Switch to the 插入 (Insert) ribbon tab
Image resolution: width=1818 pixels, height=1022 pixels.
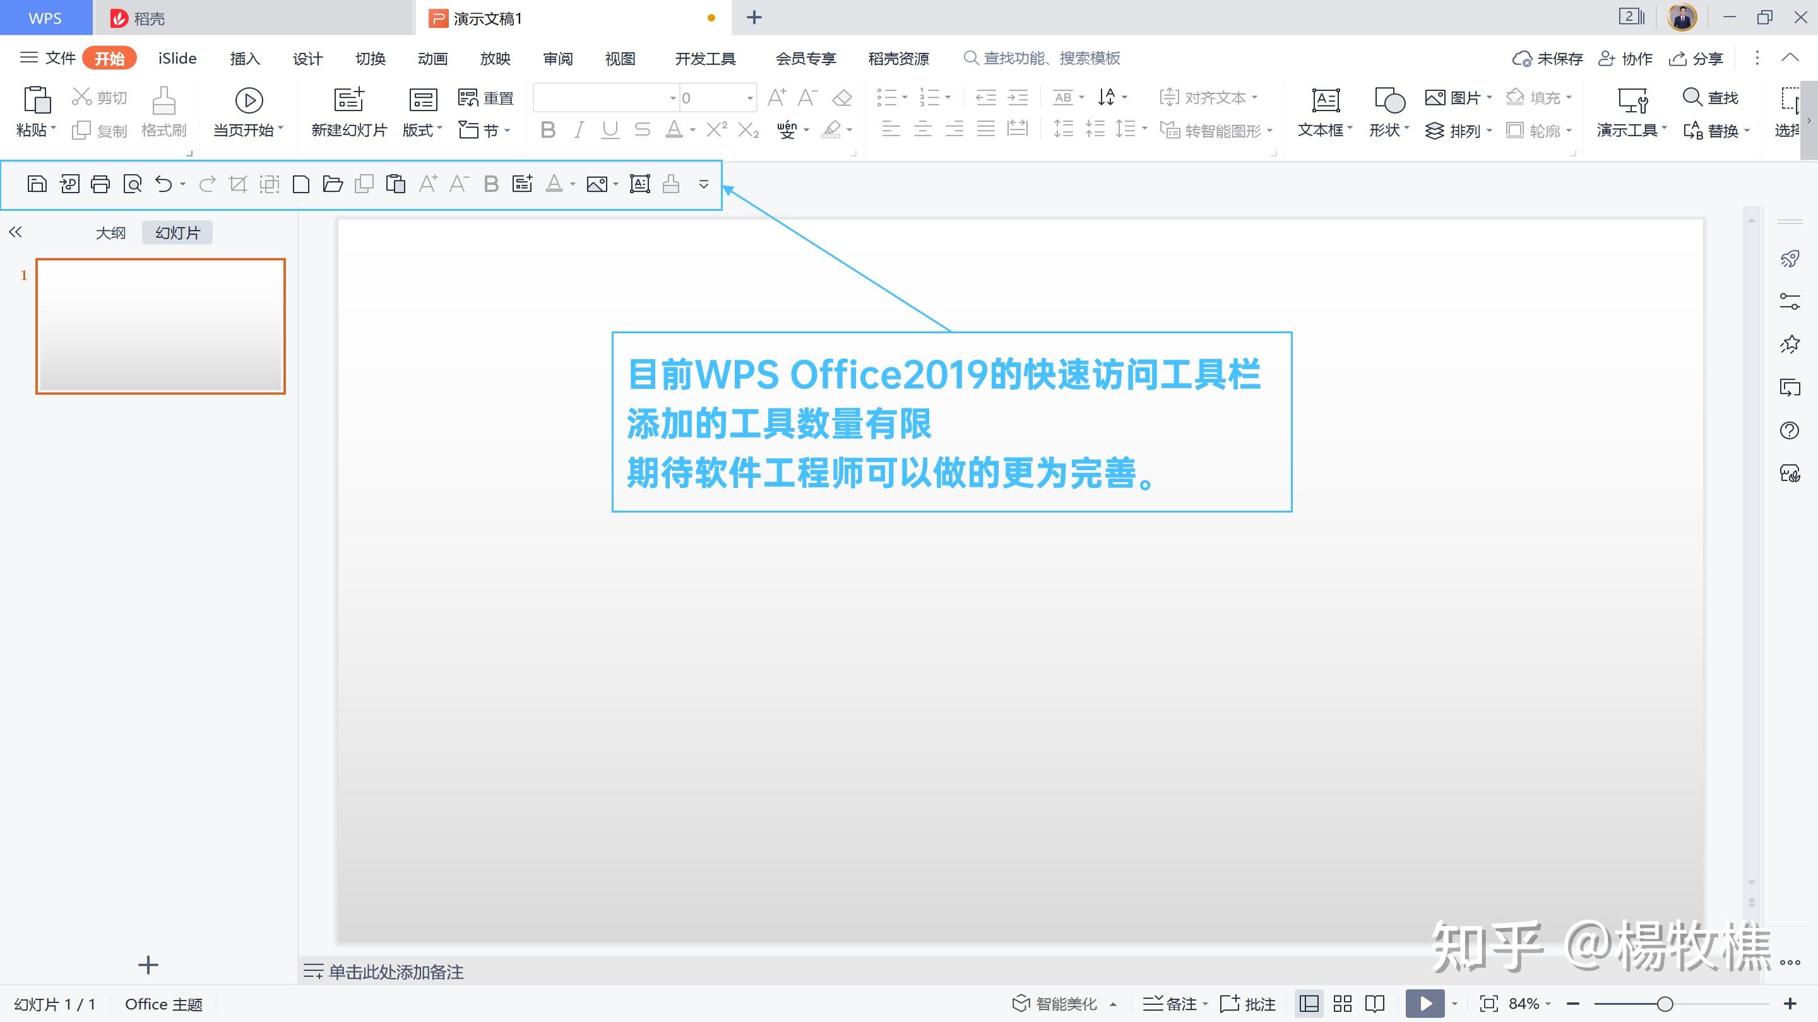tap(244, 59)
